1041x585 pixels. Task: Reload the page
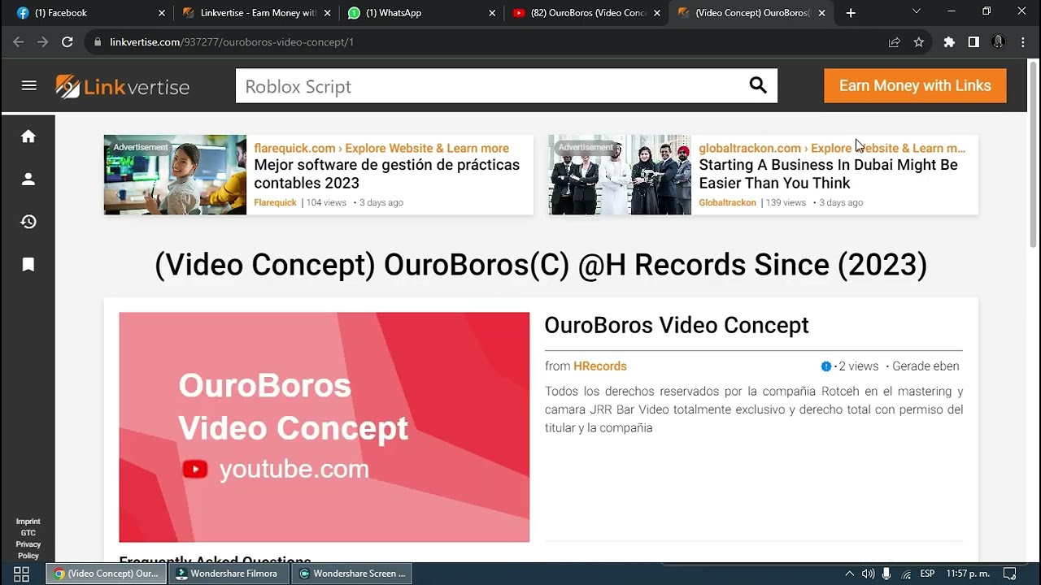coord(68,42)
